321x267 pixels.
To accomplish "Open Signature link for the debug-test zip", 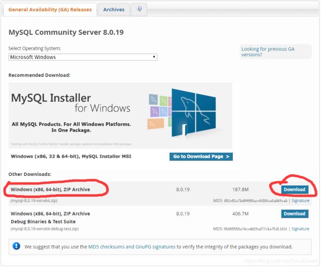I will pyautogui.click(x=300, y=228).
